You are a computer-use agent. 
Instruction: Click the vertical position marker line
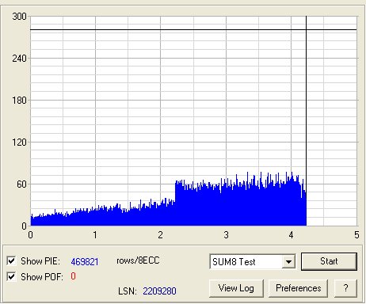click(x=306, y=105)
